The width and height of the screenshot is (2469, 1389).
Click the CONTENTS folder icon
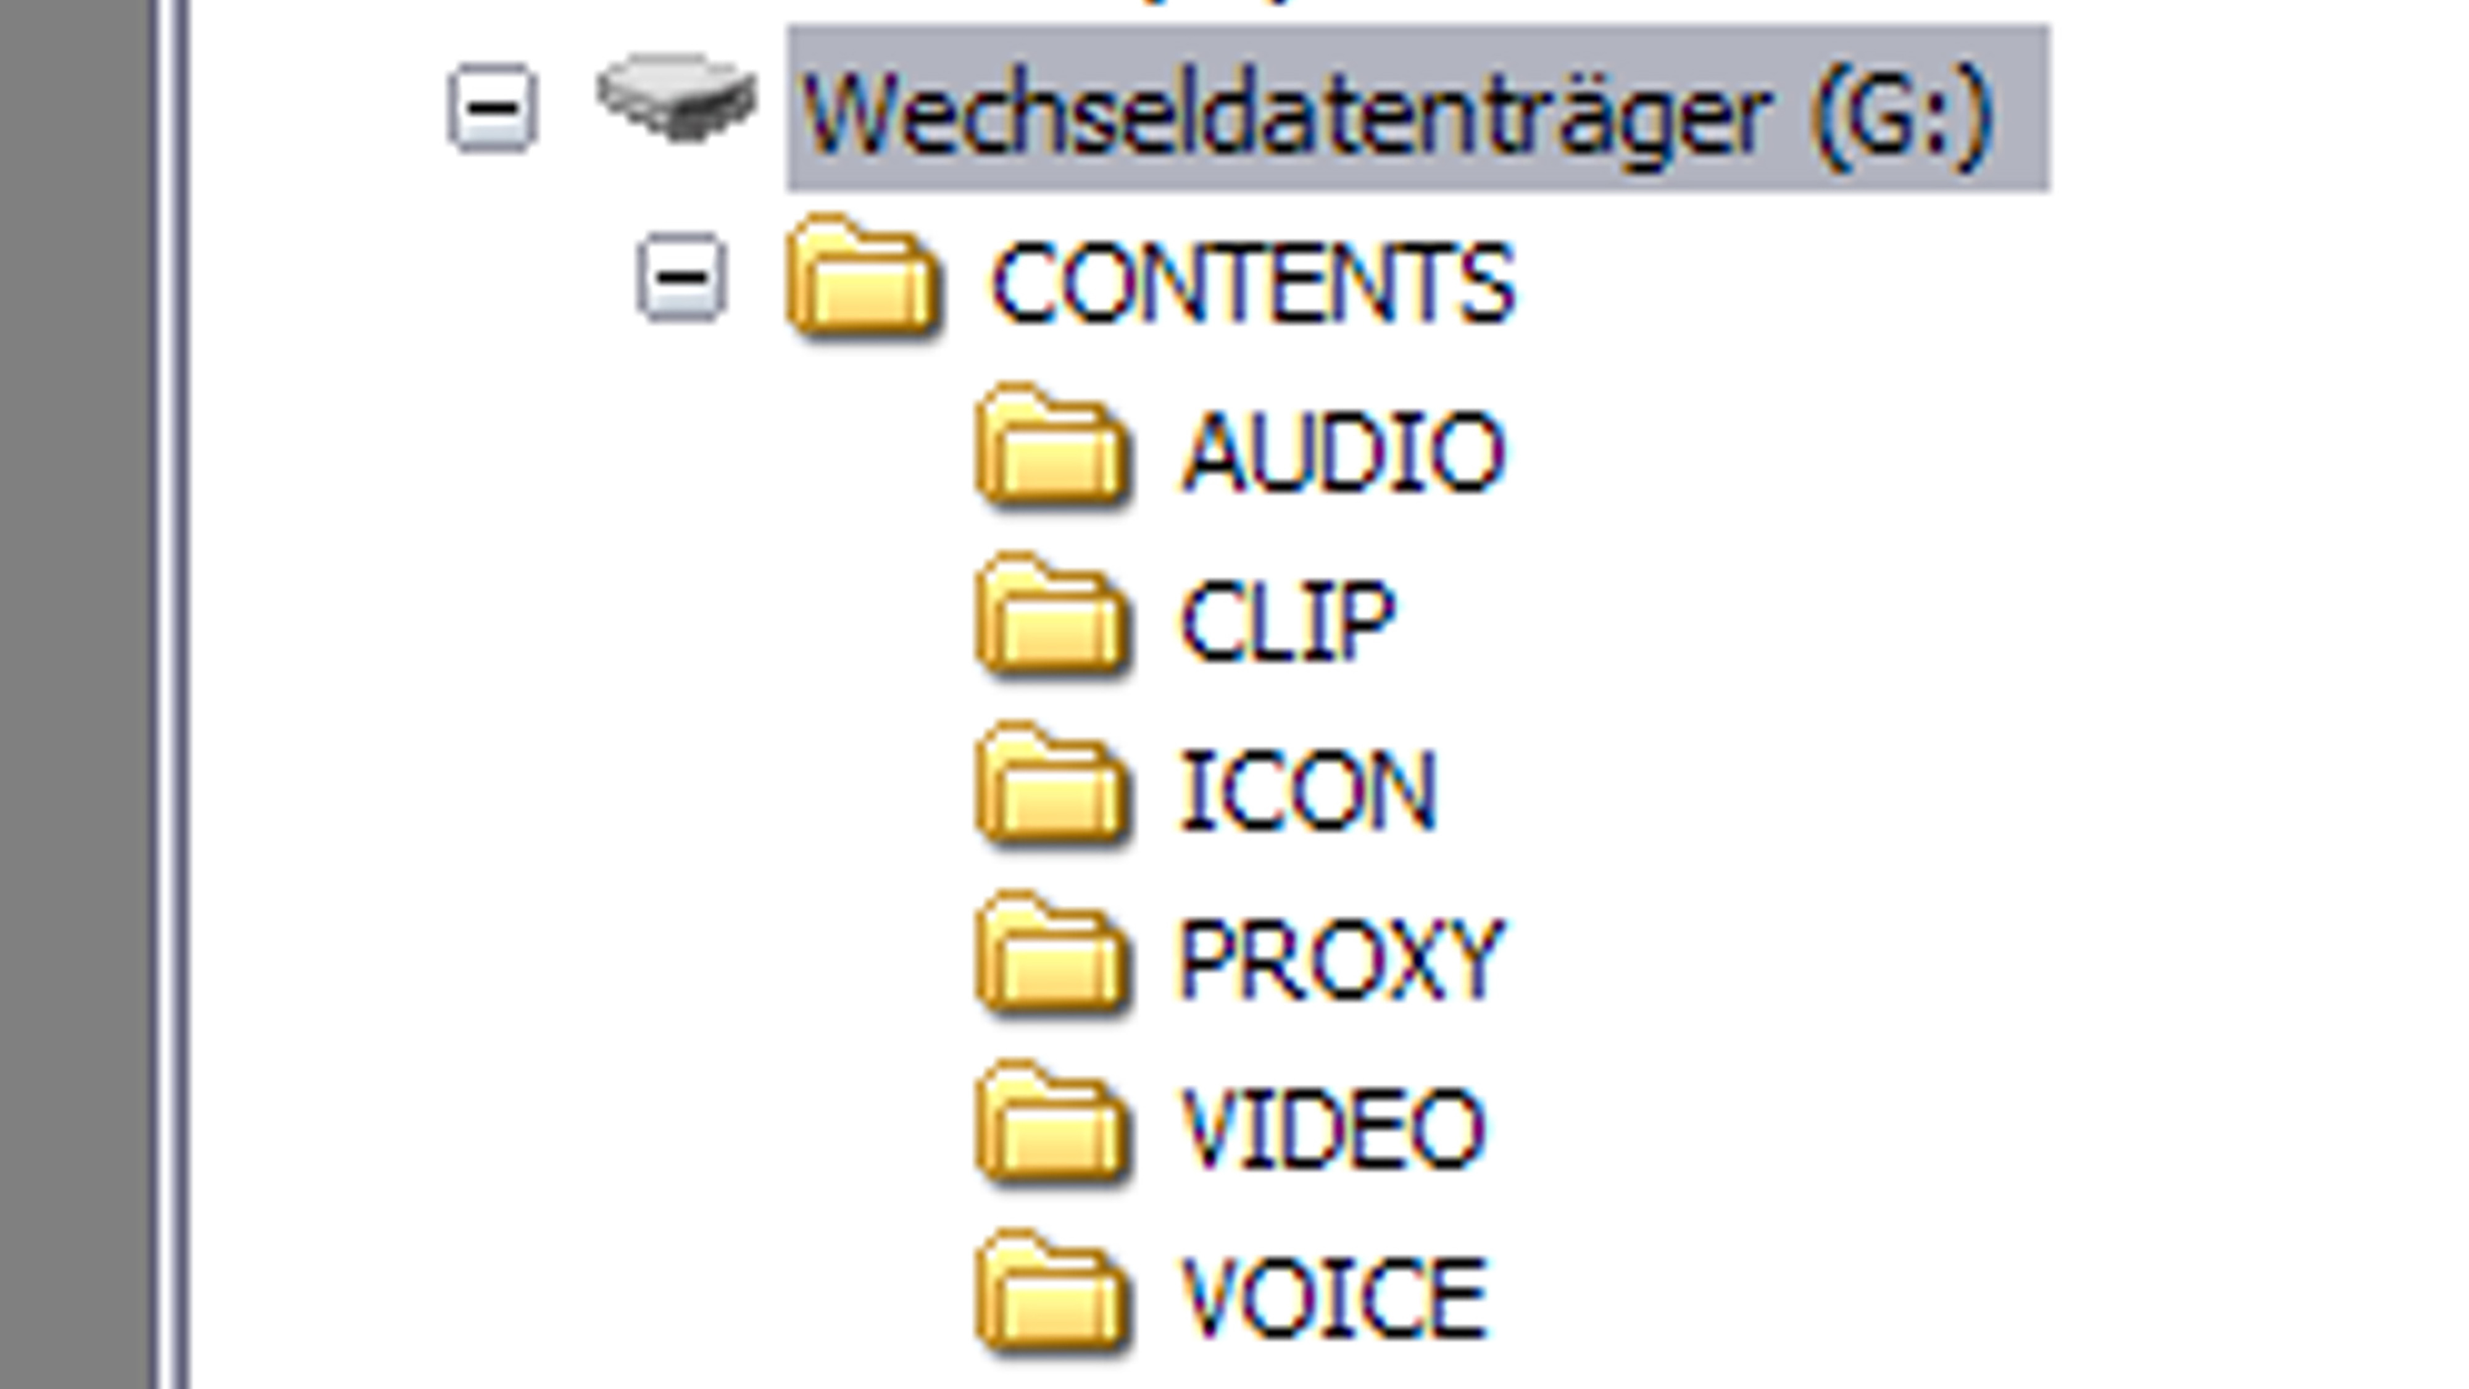point(862,277)
